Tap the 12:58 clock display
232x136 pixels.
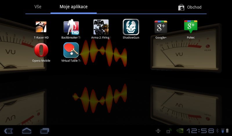[200, 131]
